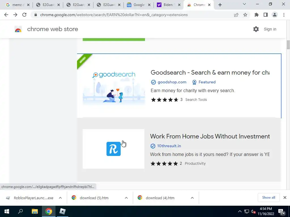Open Windows Start menu
The height and width of the screenshot is (217, 290).
tap(7, 211)
